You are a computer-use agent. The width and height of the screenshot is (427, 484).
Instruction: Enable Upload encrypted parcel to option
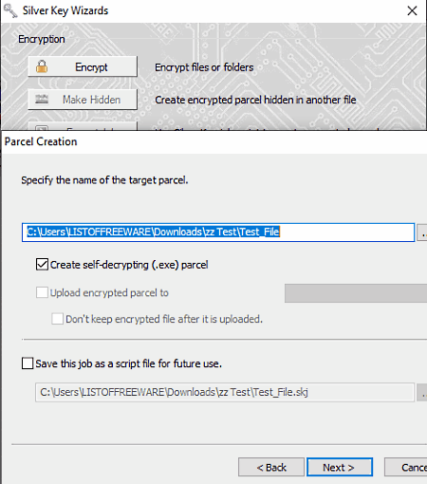42,292
